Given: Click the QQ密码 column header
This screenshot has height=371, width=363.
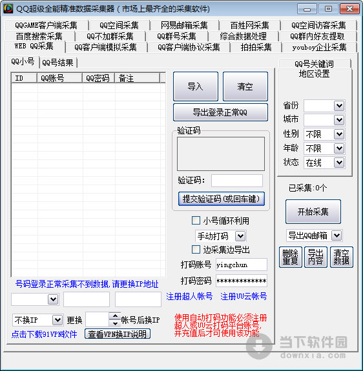Looking at the screenshot, I should point(99,78).
